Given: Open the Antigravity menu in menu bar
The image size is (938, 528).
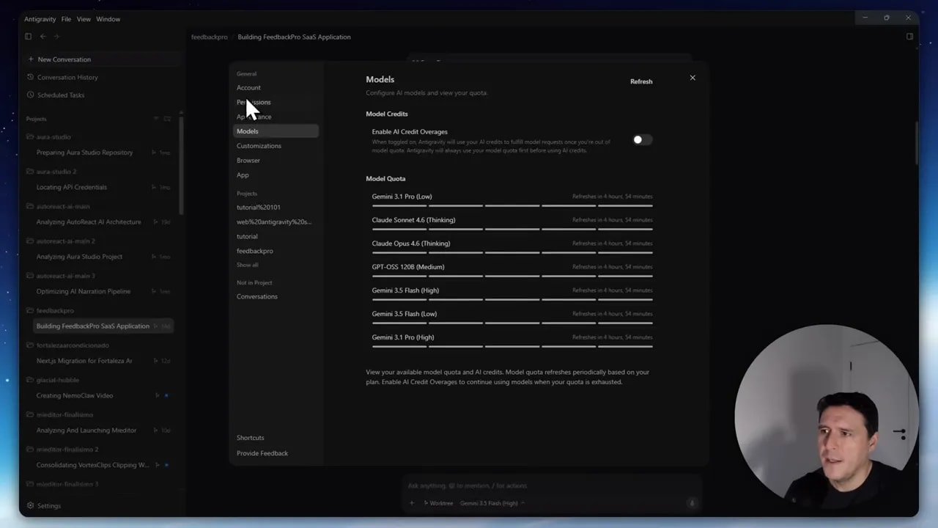Looking at the screenshot, I should tap(40, 19).
